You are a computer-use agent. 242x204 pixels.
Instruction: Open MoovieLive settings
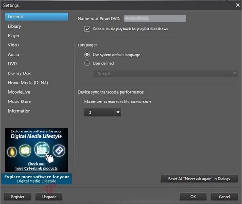[19, 92]
